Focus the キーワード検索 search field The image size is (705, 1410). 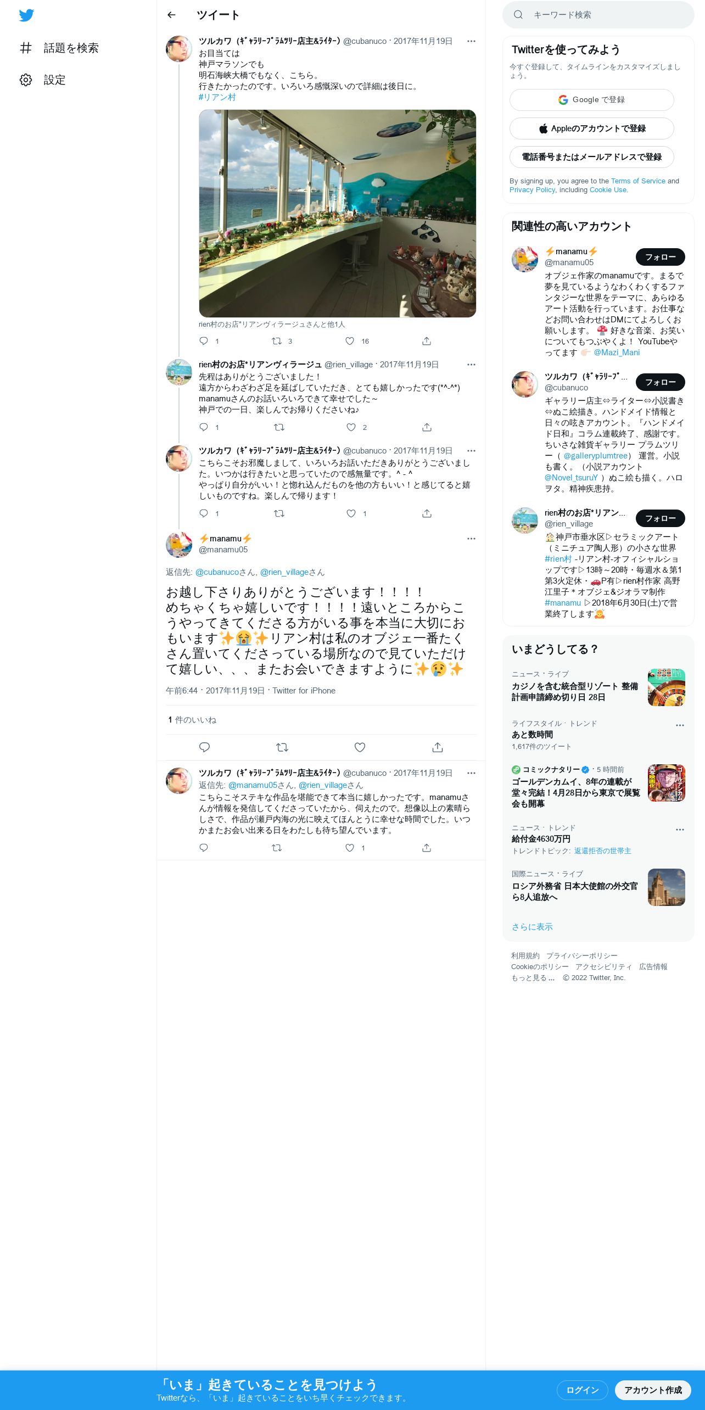598,15
